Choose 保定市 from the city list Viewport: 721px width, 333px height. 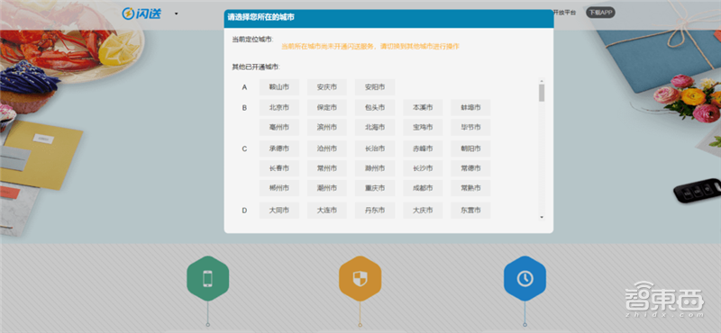coord(327,107)
